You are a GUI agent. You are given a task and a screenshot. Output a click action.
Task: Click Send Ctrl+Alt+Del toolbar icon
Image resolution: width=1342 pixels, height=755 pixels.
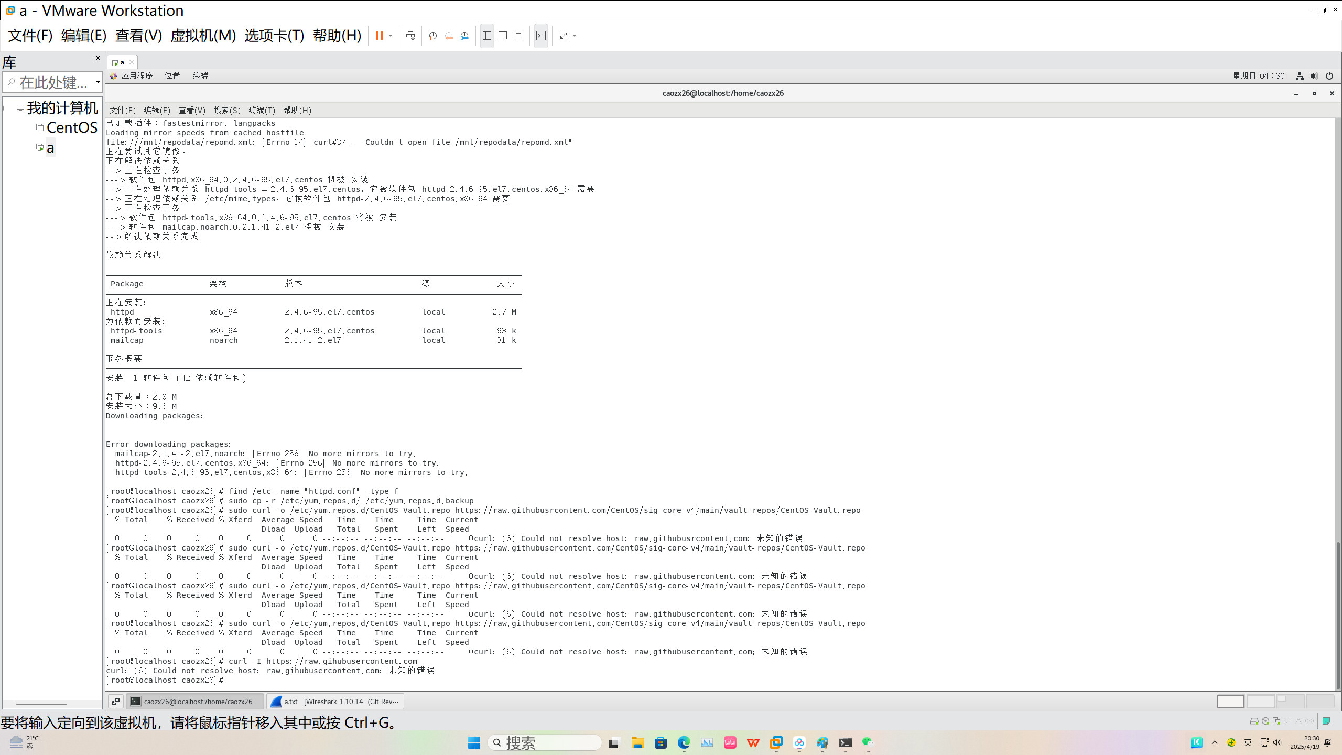click(410, 36)
